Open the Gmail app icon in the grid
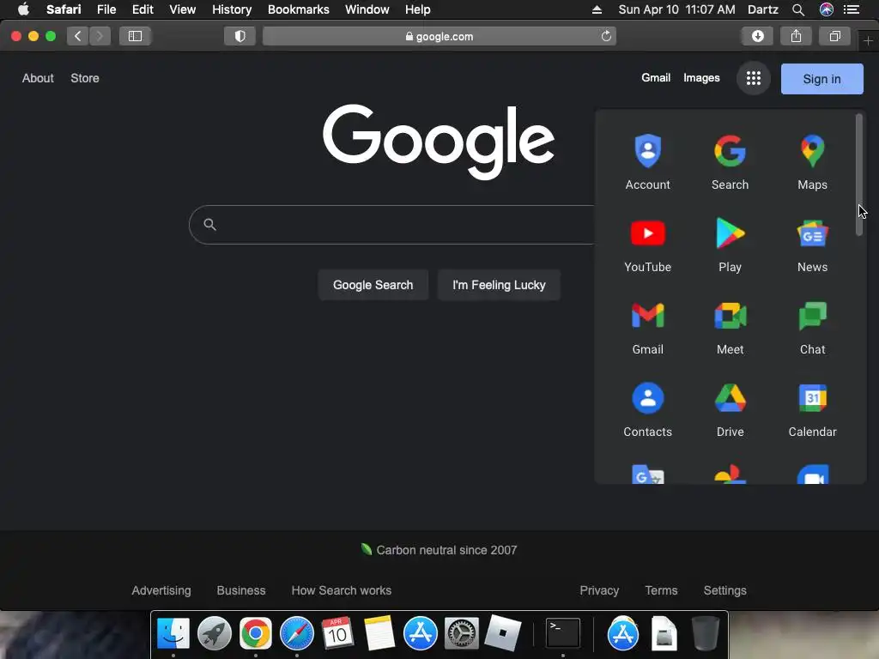 coord(647,327)
